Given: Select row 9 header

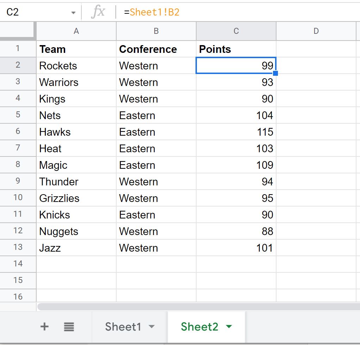Looking at the screenshot, I should tap(18, 181).
